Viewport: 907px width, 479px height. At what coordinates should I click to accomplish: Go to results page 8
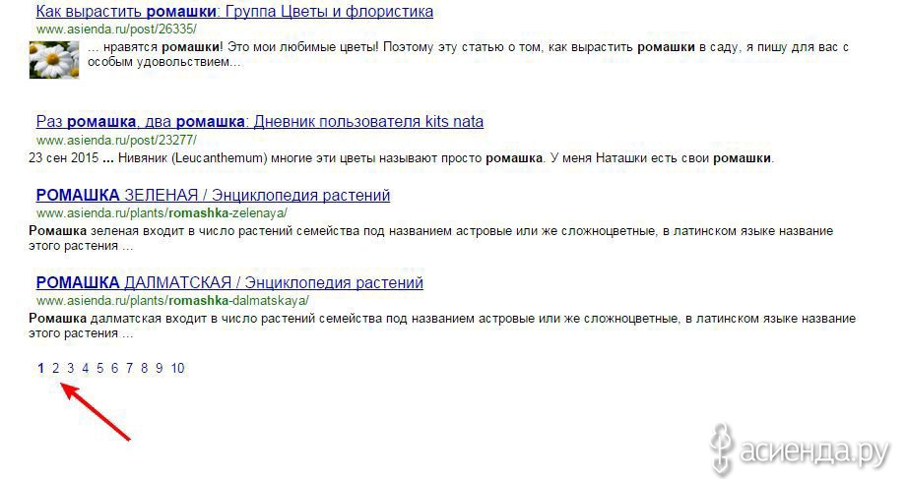(144, 368)
